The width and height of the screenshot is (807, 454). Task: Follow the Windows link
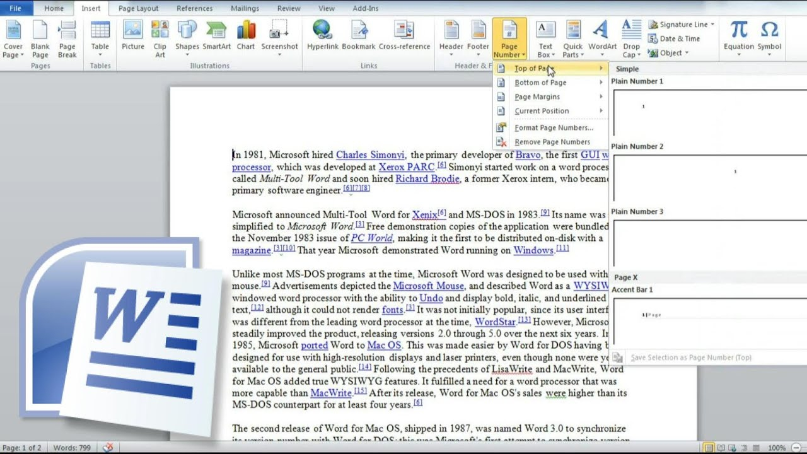click(533, 250)
